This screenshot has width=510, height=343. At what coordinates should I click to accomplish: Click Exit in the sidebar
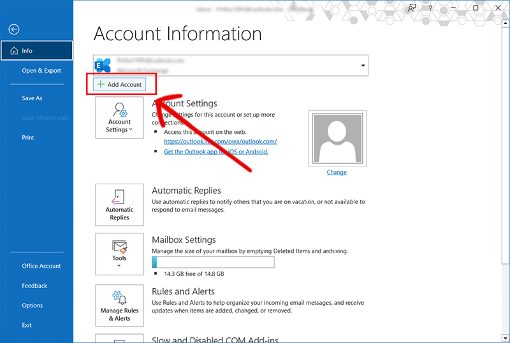[27, 325]
